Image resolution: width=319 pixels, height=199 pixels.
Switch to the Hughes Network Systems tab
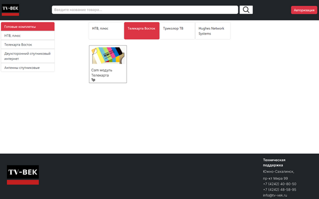point(213,31)
